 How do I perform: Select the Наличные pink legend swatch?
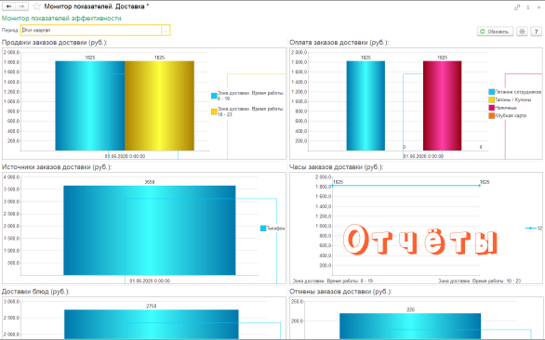(x=491, y=108)
